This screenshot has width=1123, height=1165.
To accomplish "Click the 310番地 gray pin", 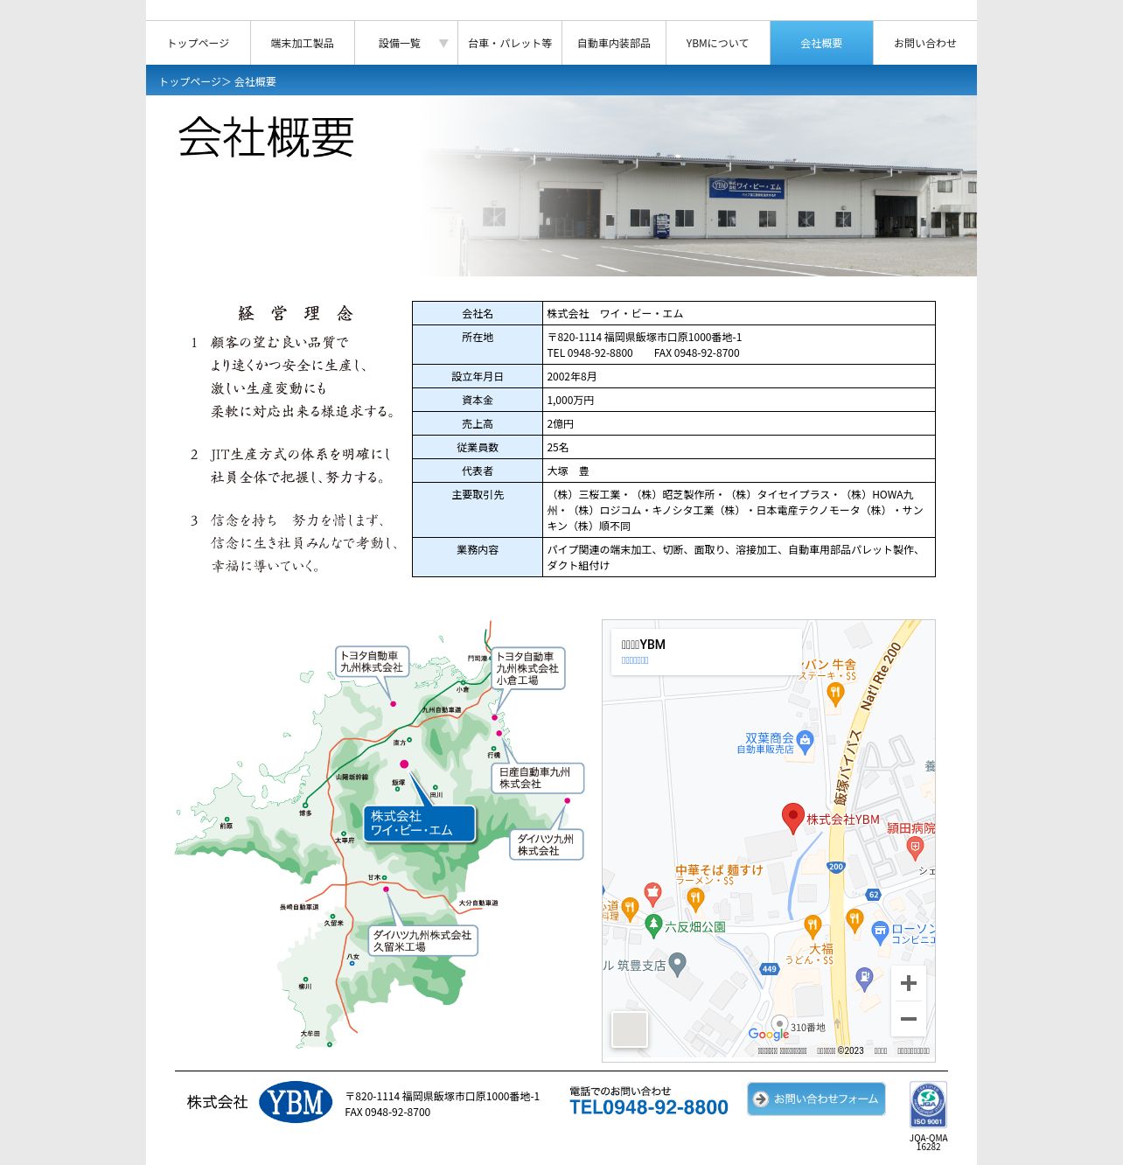I will tap(779, 1024).
